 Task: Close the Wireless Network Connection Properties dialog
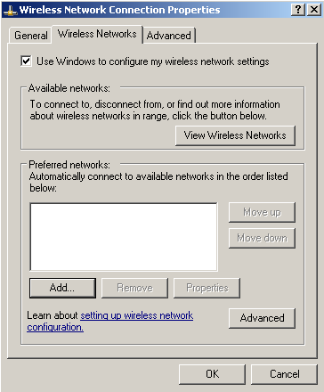pyautogui.click(x=314, y=10)
